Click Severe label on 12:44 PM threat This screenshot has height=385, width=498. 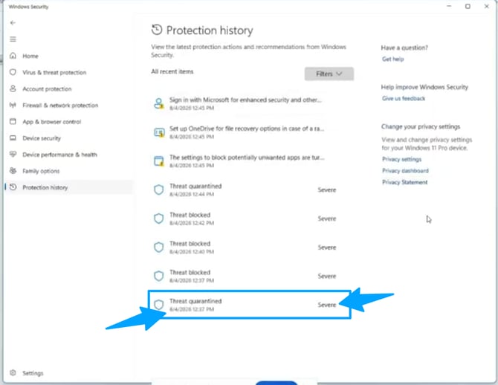(x=327, y=190)
